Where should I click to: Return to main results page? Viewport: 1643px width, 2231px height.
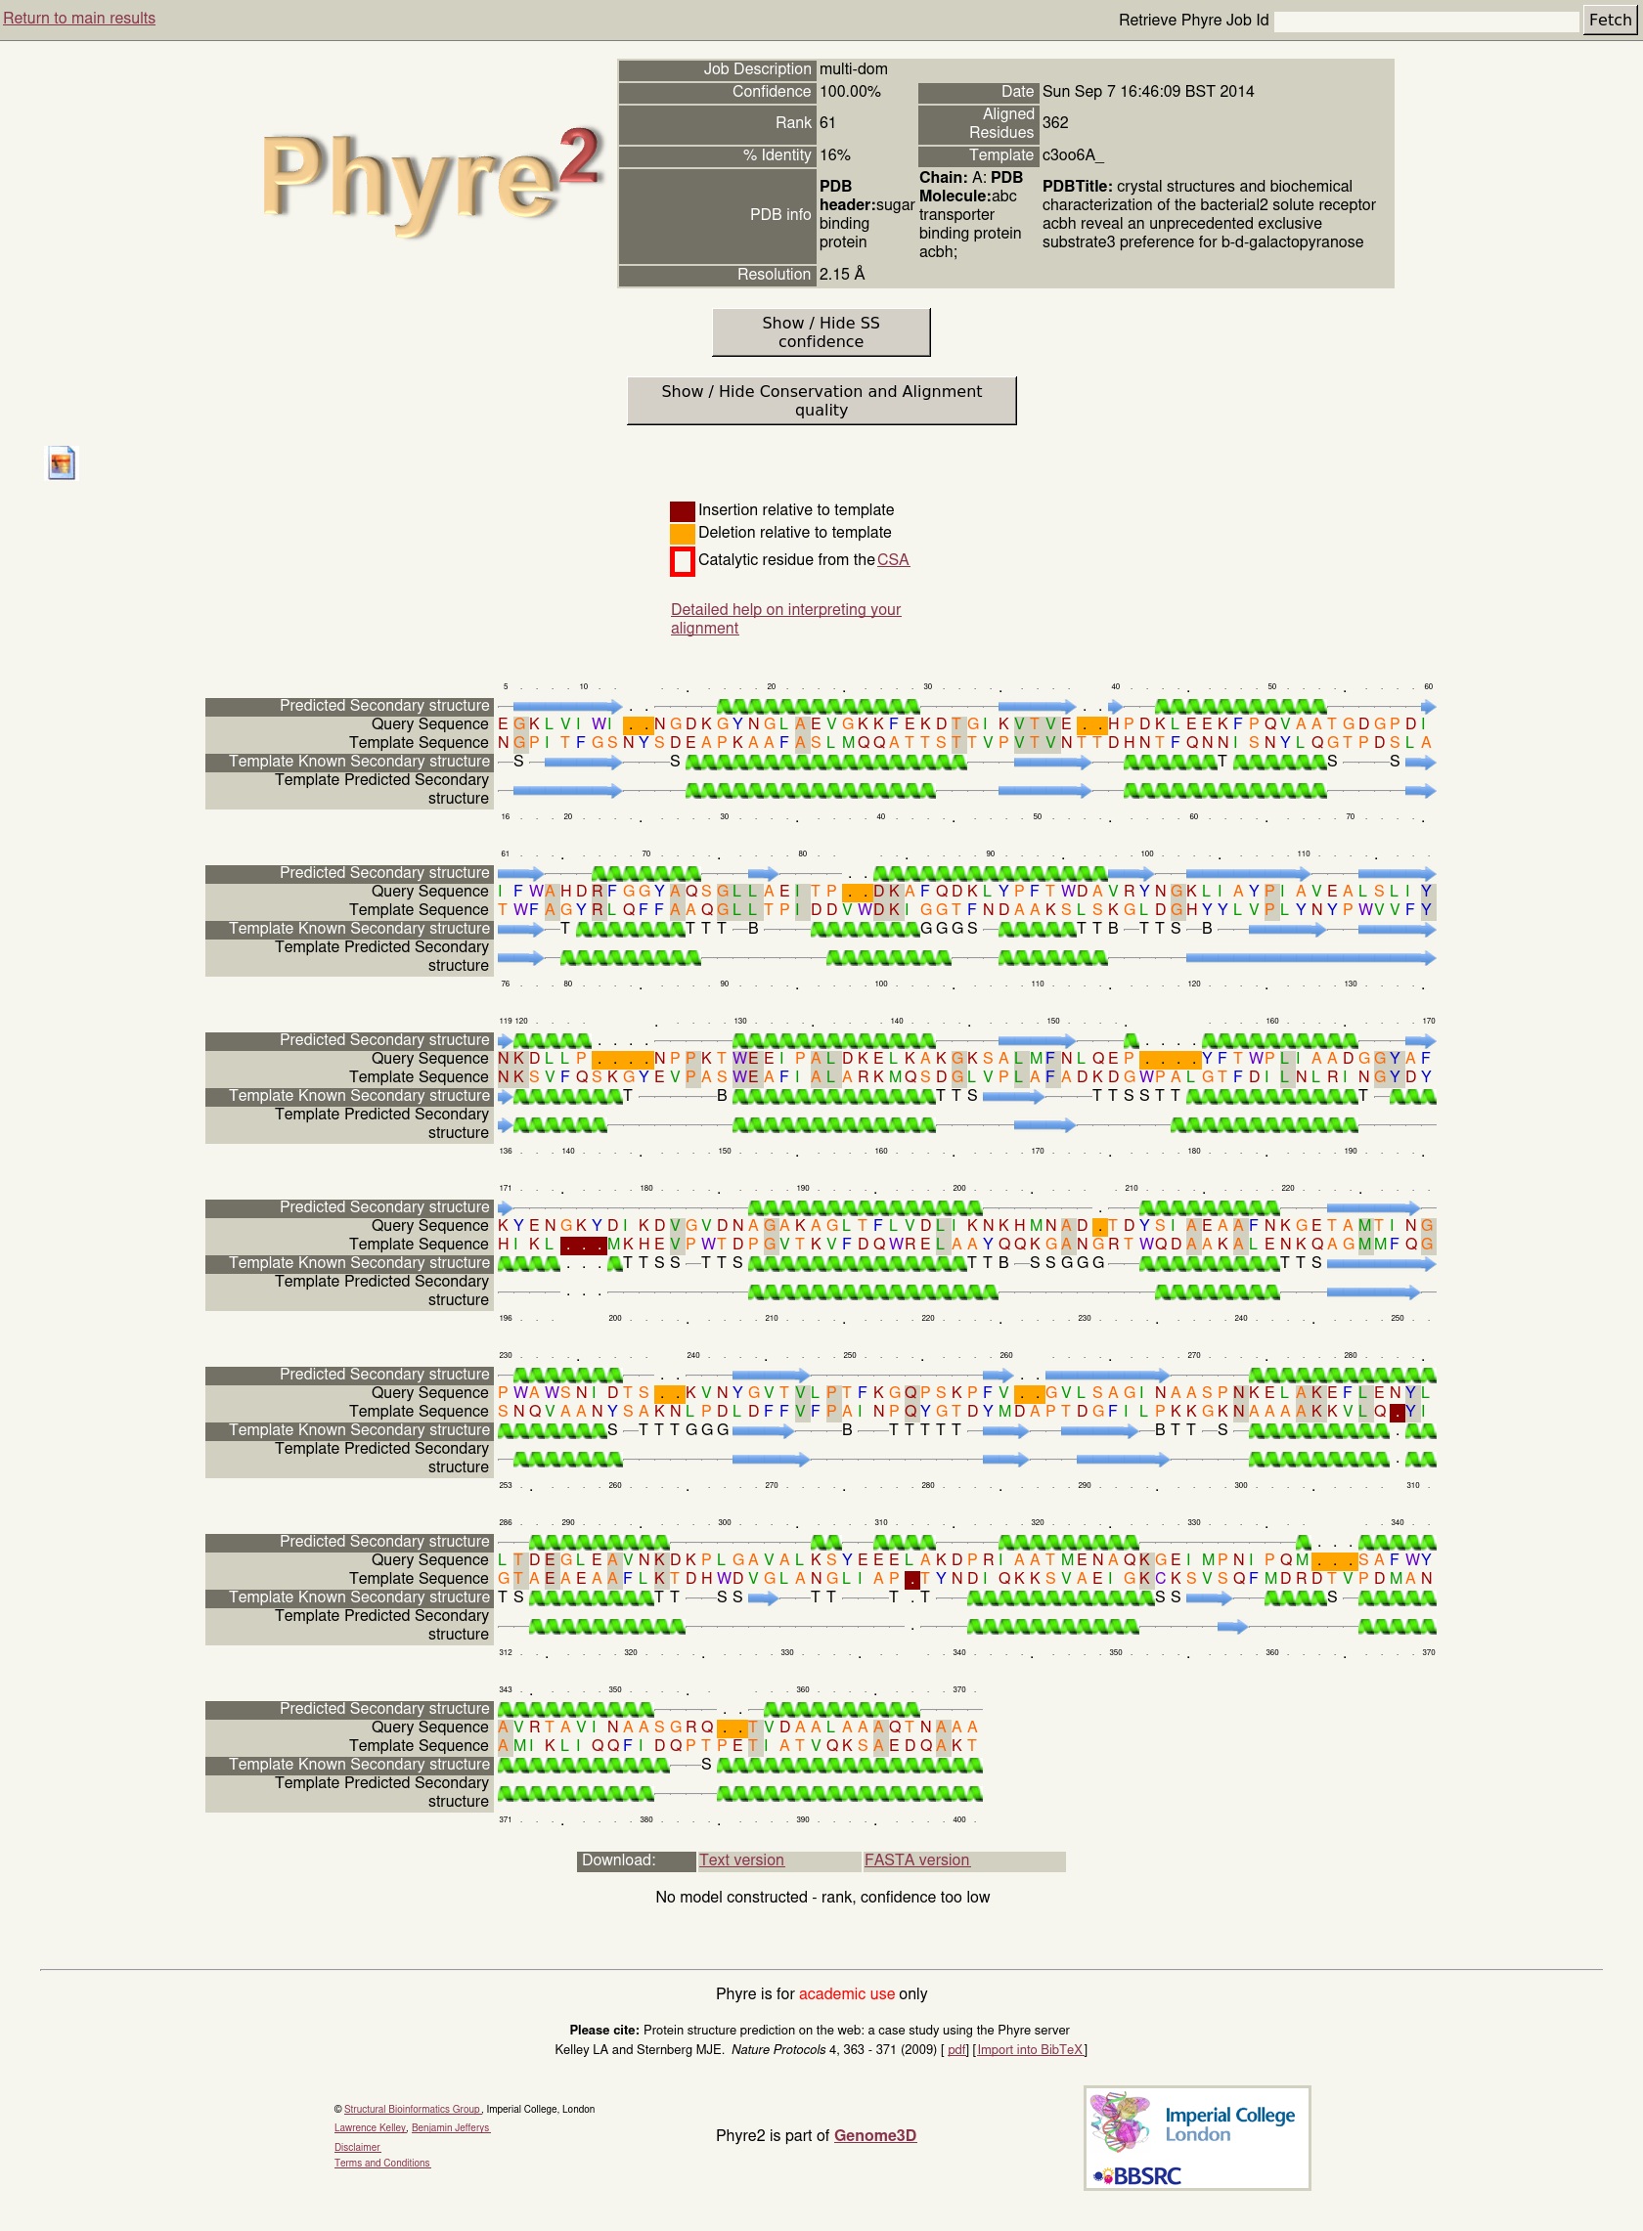point(79,18)
